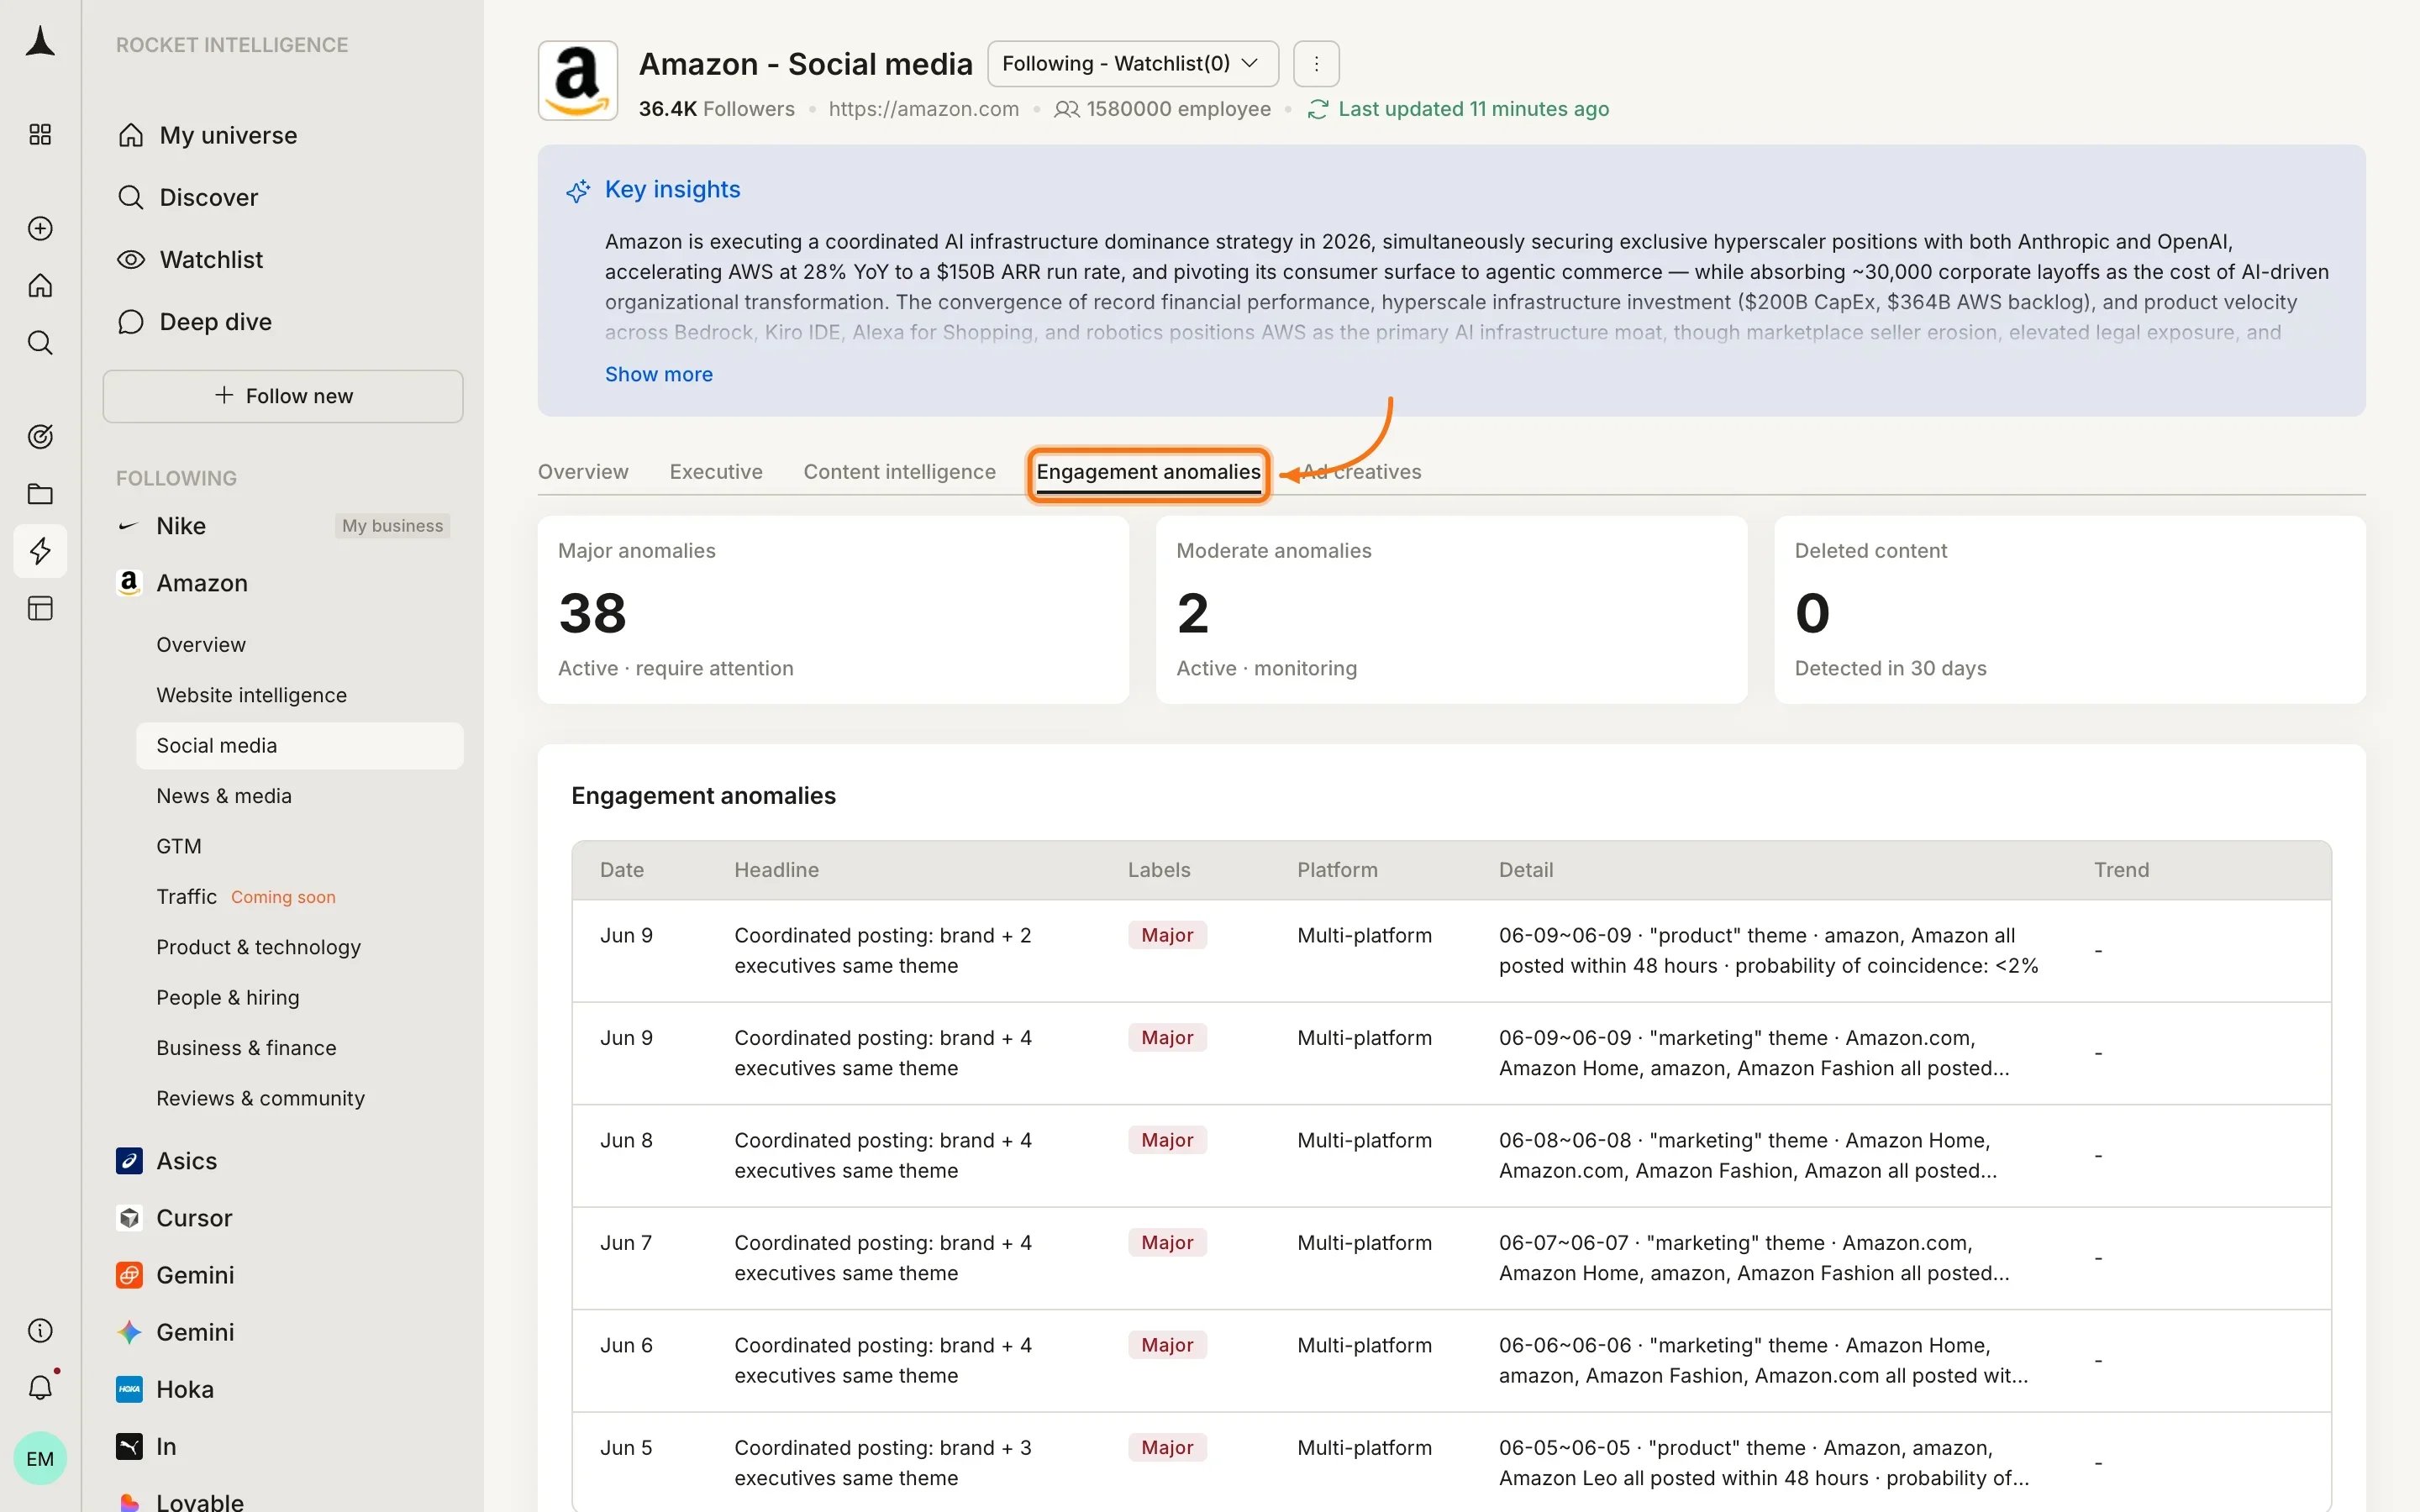
Task: Click the Follow new button
Action: tap(283, 396)
